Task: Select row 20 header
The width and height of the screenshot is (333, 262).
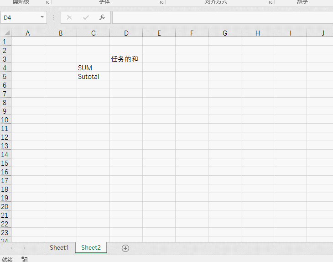Action: pos(5,206)
